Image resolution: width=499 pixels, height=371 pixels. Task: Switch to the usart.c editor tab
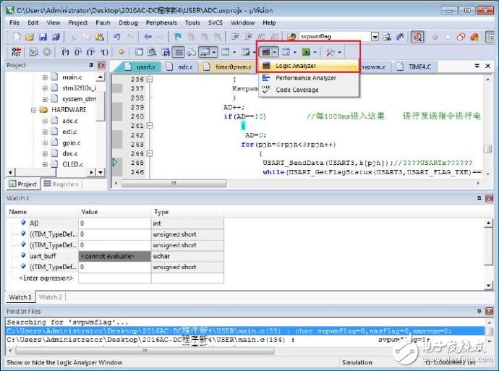(x=142, y=67)
